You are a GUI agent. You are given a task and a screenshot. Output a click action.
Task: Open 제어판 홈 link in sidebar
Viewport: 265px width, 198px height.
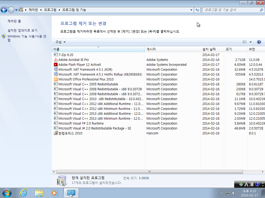14,21
